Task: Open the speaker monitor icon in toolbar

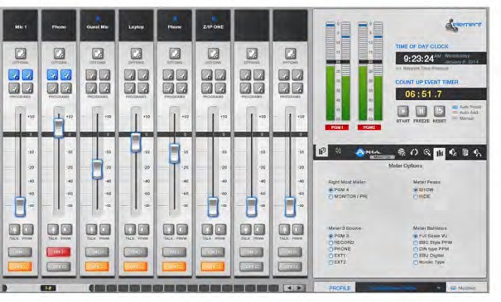Action: click(453, 152)
